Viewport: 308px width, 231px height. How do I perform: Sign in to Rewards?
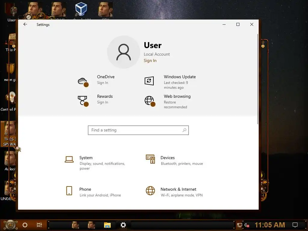point(103,102)
